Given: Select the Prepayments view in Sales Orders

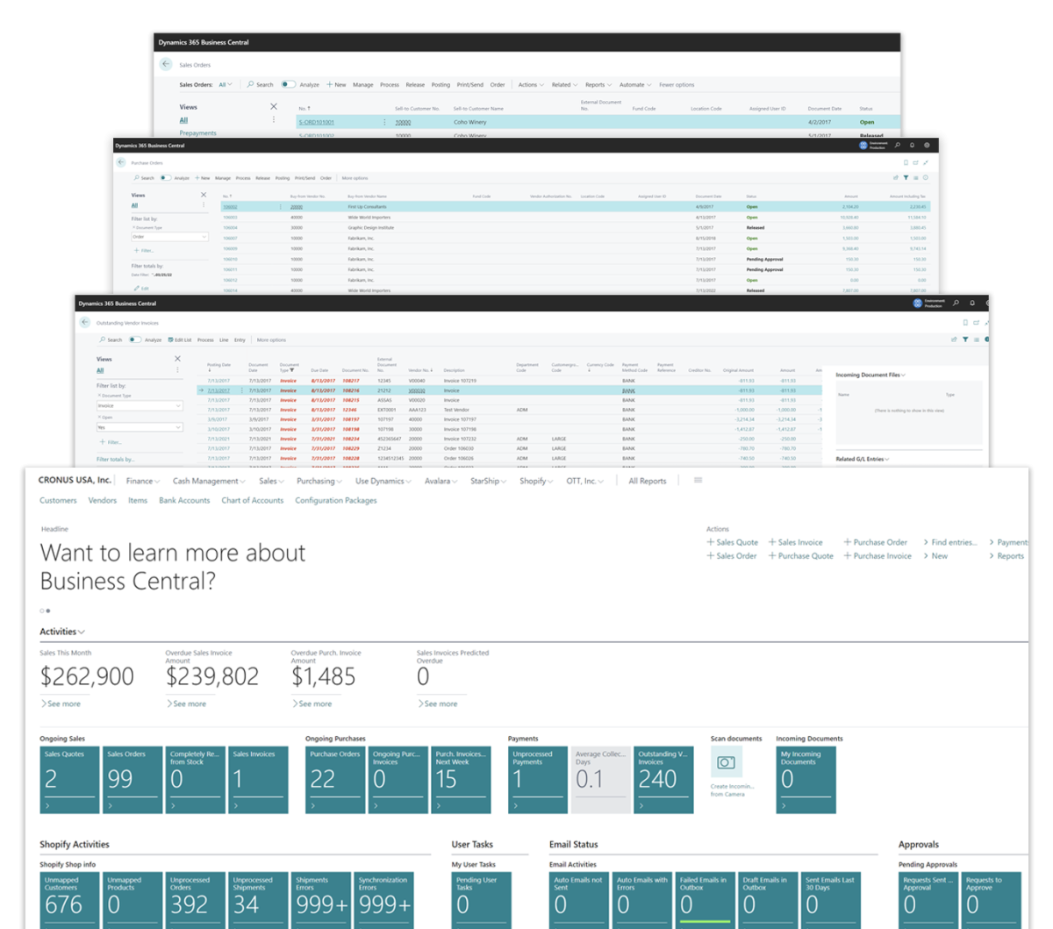Looking at the screenshot, I should coord(197,133).
